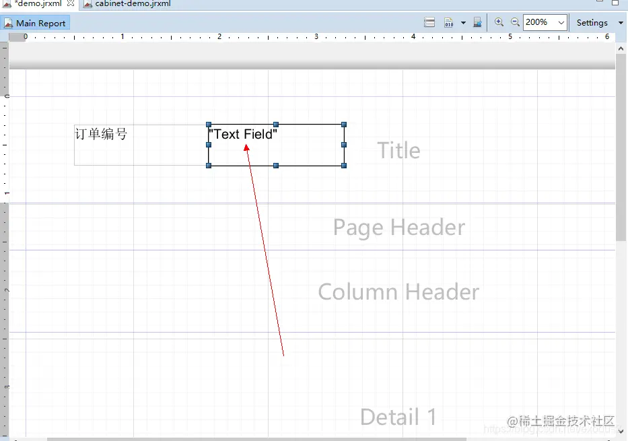Image resolution: width=628 pixels, height=441 pixels.
Task: Click the top-middle resize handle of Text Field
Action: click(276, 125)
